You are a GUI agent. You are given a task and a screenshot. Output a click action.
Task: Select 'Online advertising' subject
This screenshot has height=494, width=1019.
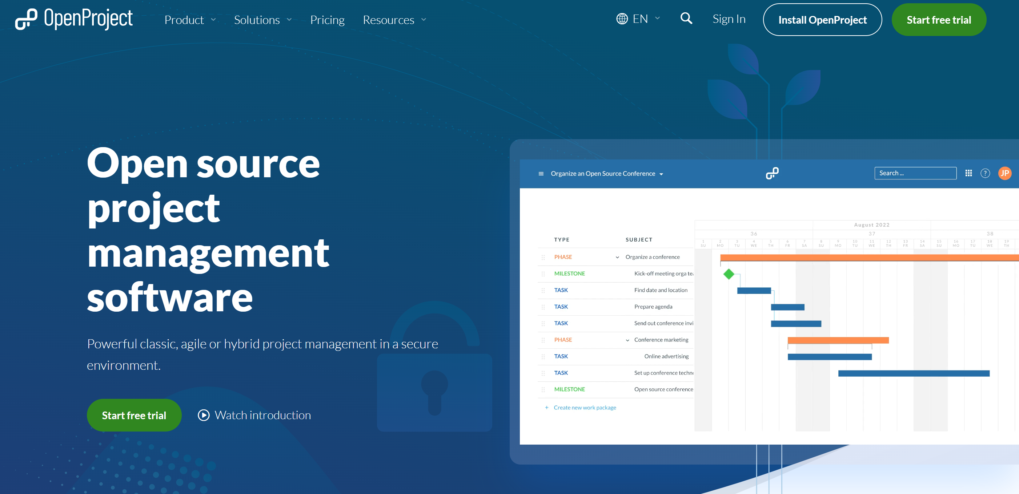[x=666, y=356]
